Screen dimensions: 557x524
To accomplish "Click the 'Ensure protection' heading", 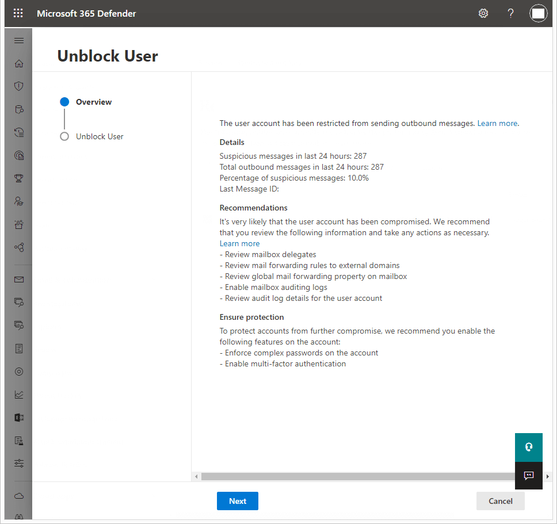I will click(x=251, y=317).
